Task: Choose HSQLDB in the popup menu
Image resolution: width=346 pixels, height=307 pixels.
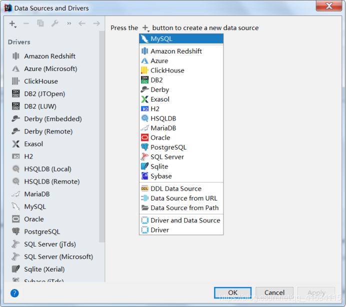Action: [x=181, y=118]
